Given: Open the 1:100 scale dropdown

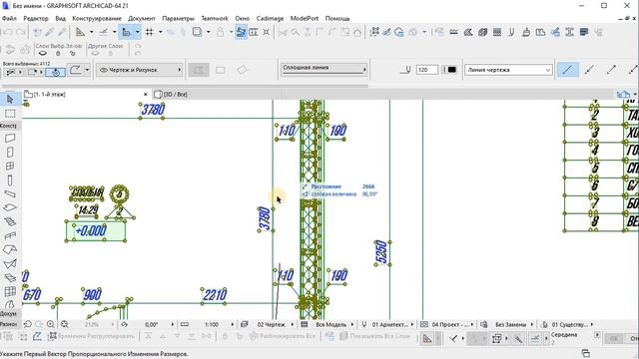Looking at the screenshot, I should [x=212, y=324].
